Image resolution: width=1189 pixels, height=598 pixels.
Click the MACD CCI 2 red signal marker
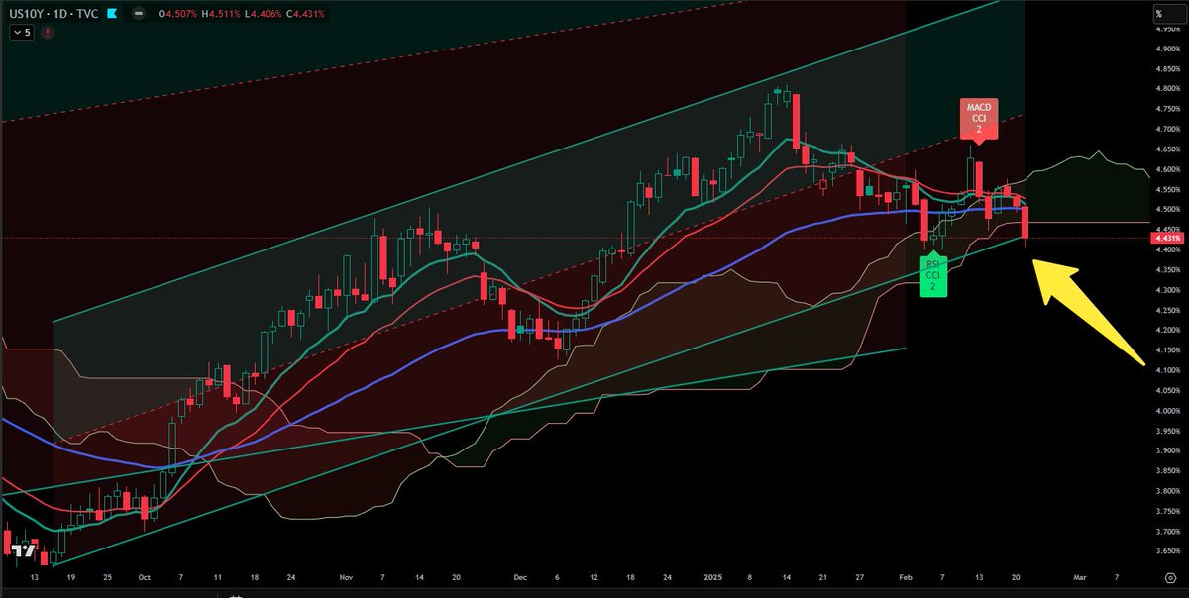(x=979, y=117)
